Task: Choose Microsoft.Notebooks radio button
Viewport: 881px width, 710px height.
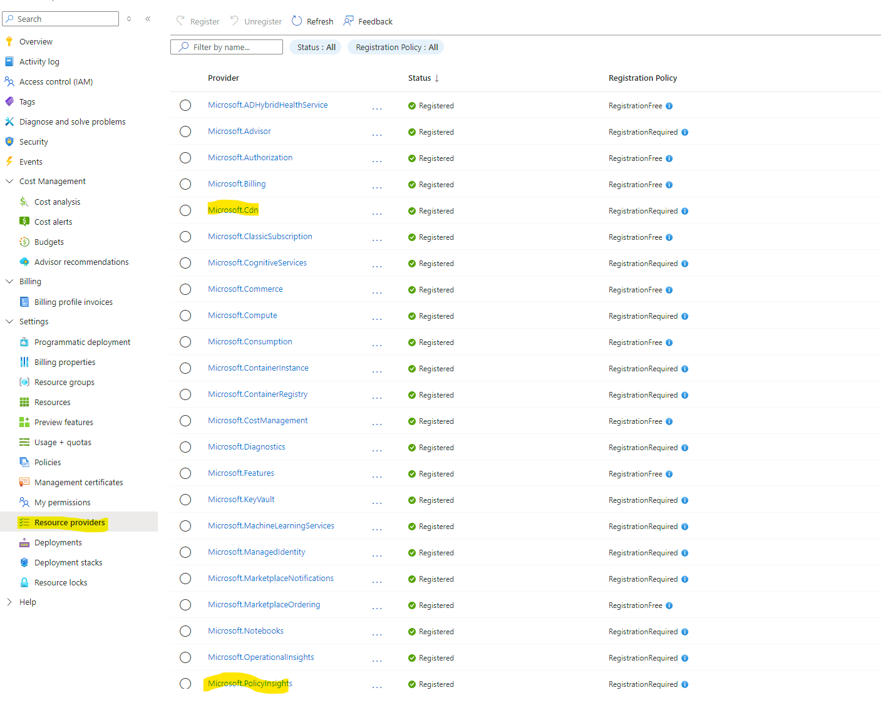Action: [185, 631]
